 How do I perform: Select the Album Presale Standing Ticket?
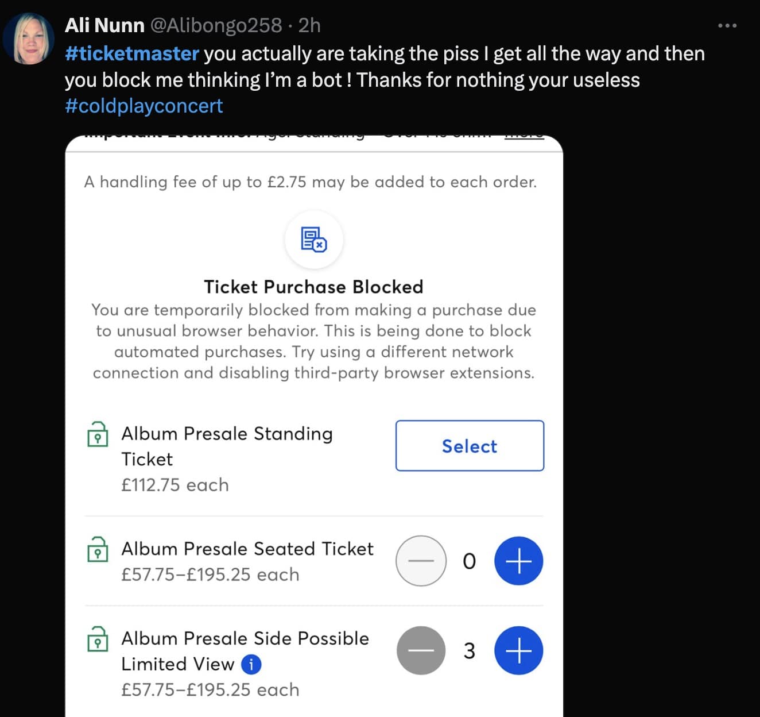click(469, 446)
